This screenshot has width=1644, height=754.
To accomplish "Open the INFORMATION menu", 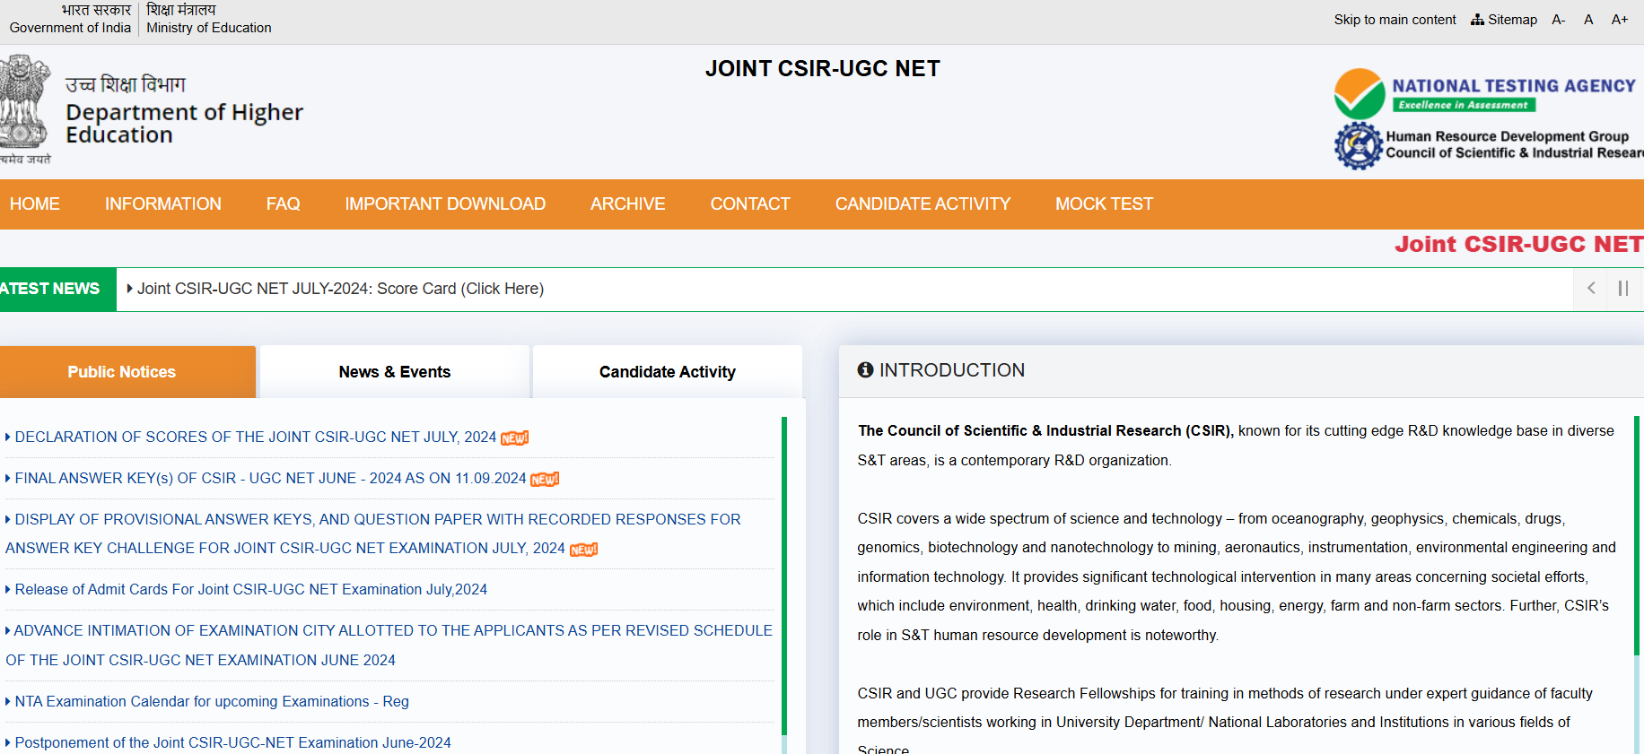I will (x=162, y=204).
